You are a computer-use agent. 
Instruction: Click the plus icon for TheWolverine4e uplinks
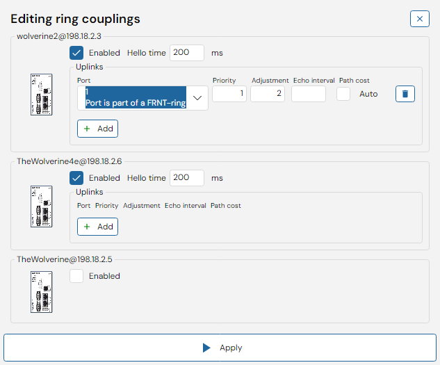[x=87, y=227]
